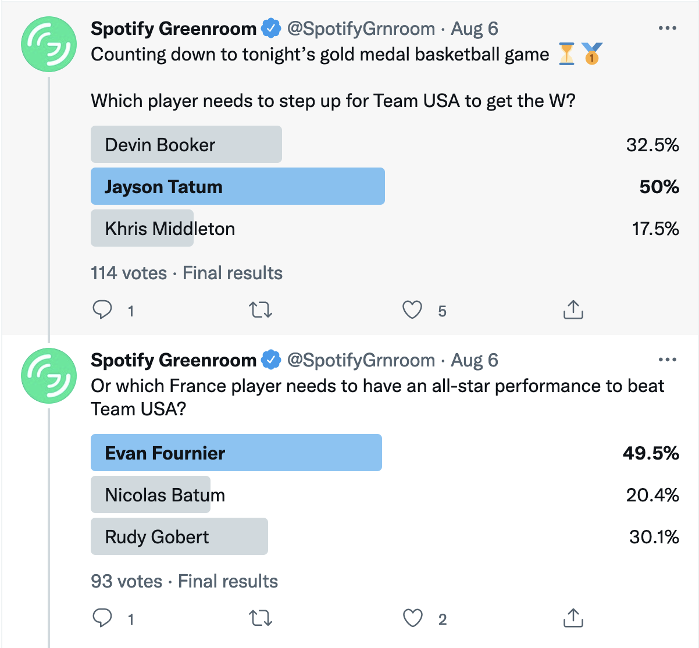699x648 pixels.
Task: Open the Aug 6 timestamp on second tweet
Action: point(475,360)
